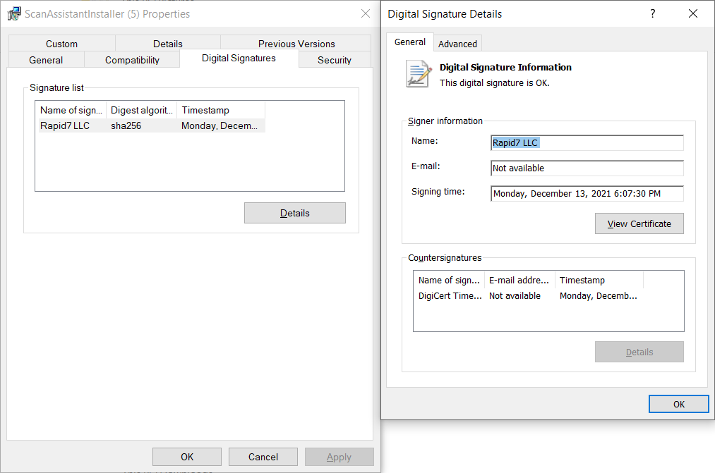
Task: Open the General tab in Properties
Action: click(x=46, y=60)
